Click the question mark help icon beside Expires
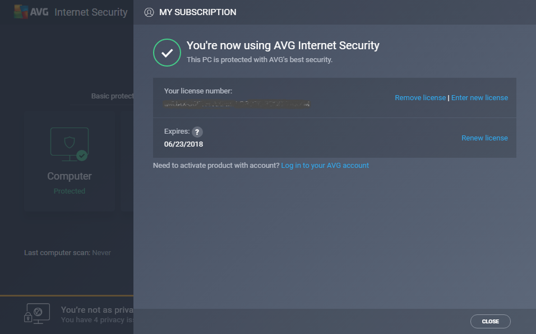 coord(197,131)
